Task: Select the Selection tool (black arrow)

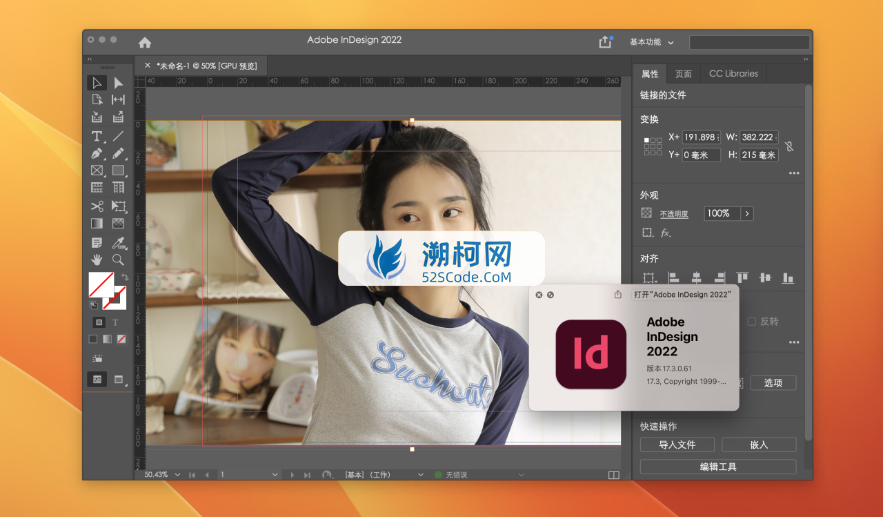Action: point(97,83)
